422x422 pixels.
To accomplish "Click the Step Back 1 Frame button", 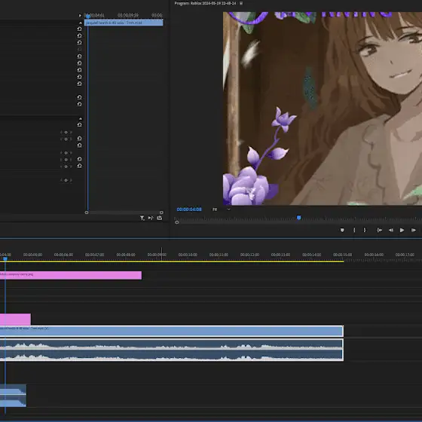I will 391,230.
